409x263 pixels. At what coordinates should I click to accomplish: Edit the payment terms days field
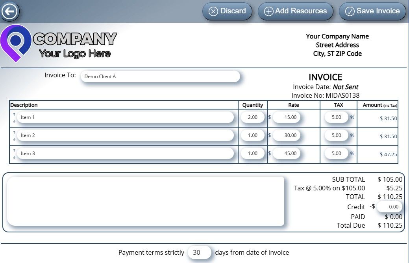point(199,253)
